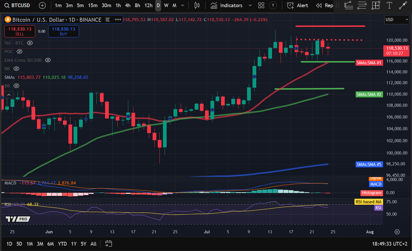Click the circled T template icon

click(273, 5)
